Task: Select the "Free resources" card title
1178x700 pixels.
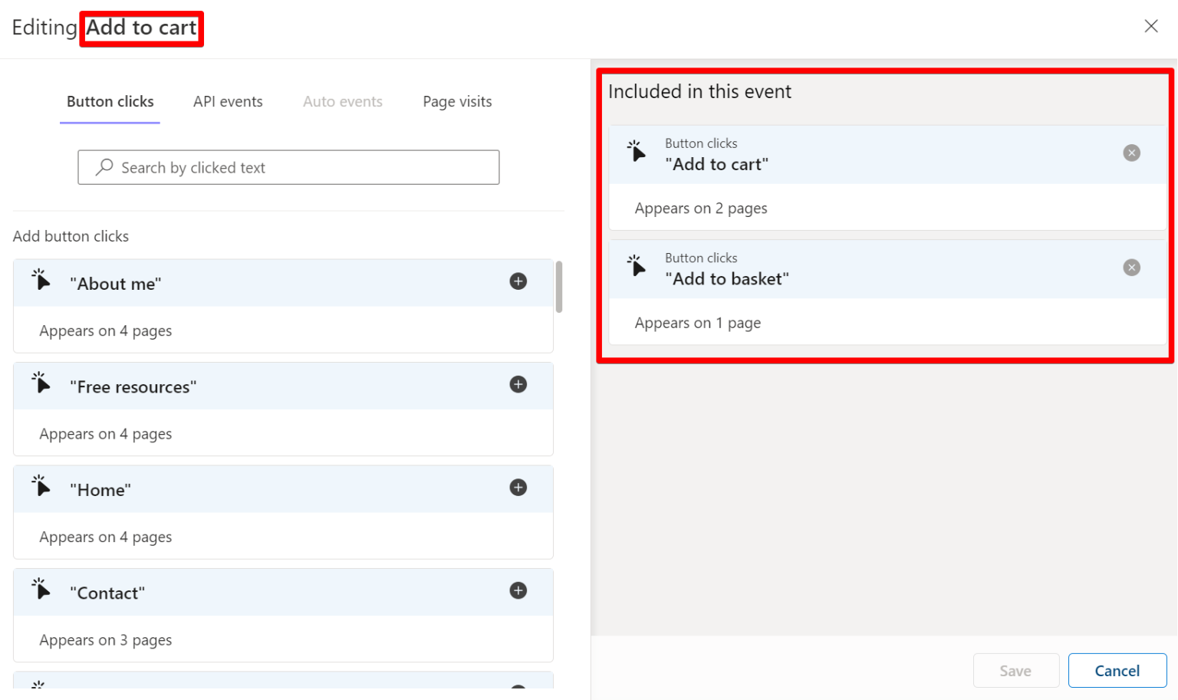Action: pyautogui.click(x=133, y=387)
